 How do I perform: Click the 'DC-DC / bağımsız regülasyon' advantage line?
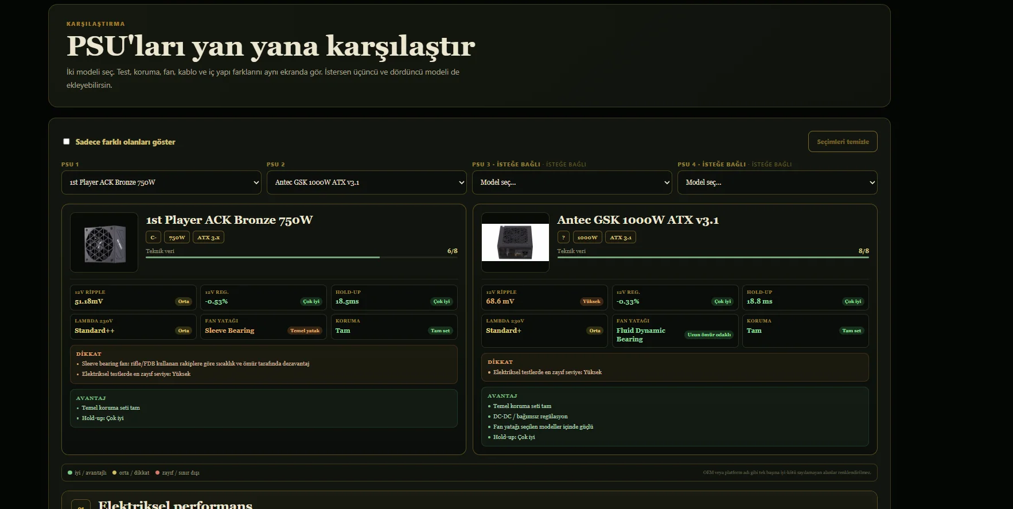[531, 417]
